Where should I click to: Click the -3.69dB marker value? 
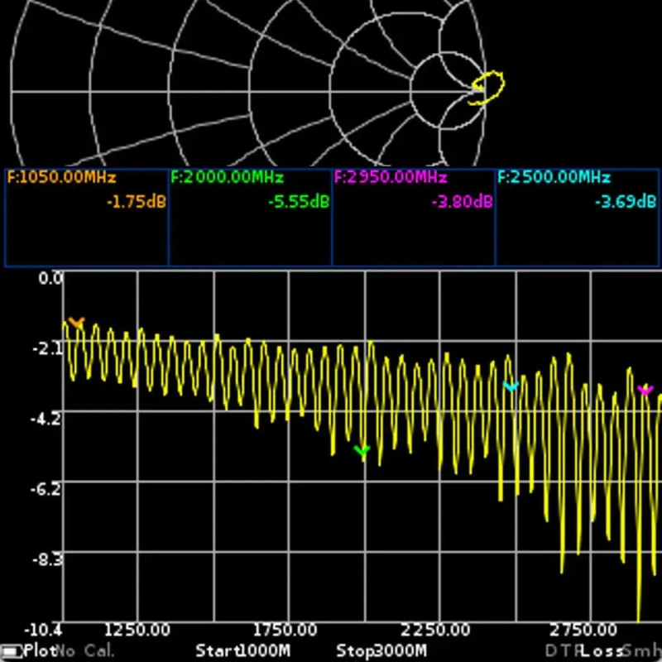tap(626, 202)
